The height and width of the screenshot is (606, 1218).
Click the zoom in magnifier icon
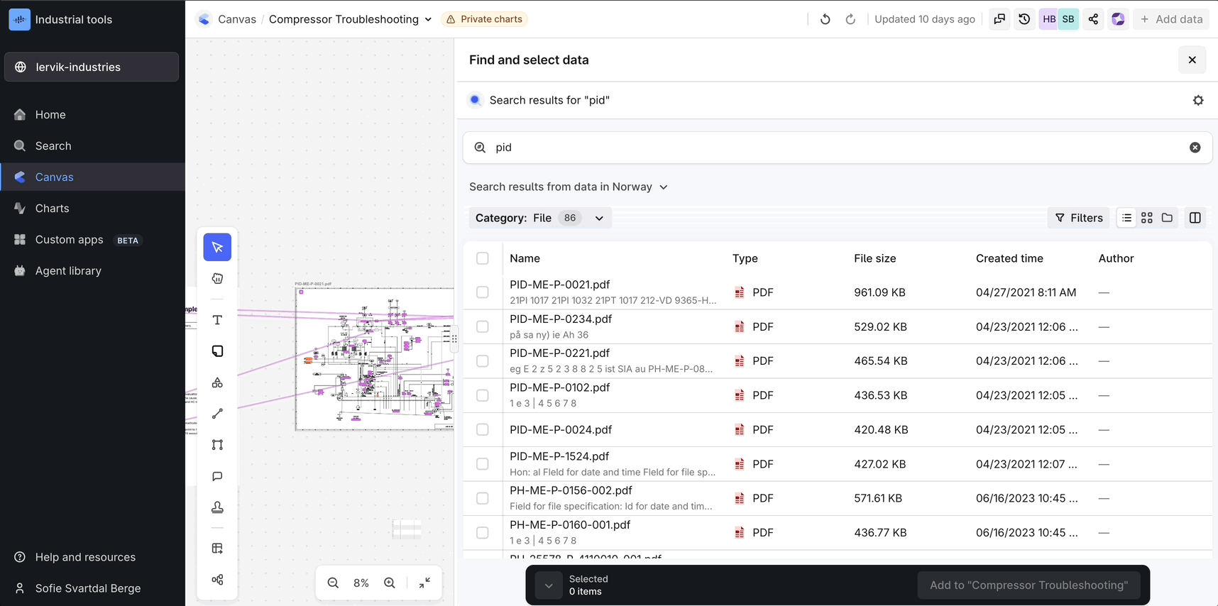(x=390, y=583)
